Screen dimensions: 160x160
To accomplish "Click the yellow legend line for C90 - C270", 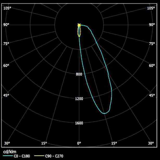I will tap(39, 156).
